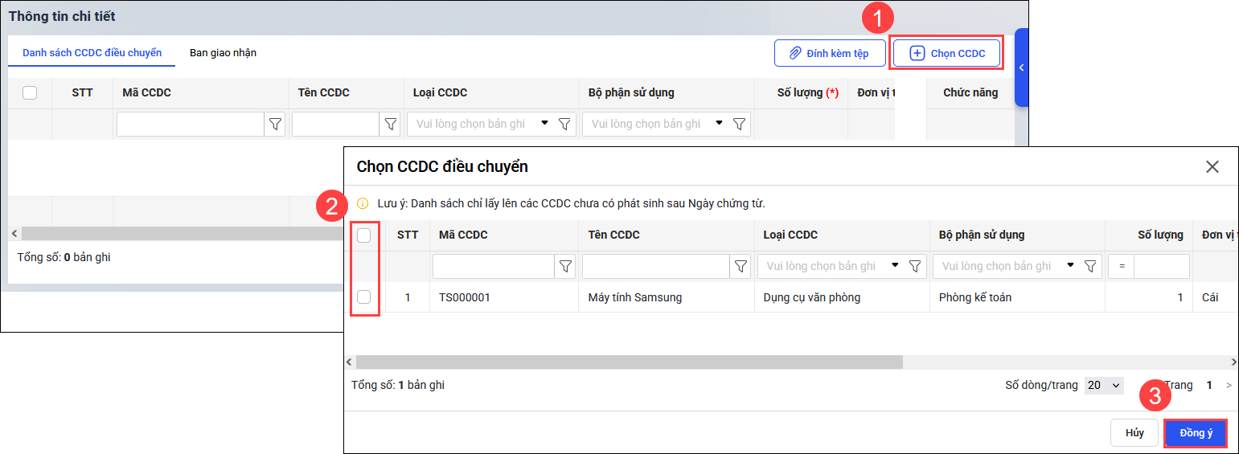The width and height of the screenshot is (1239, 454).
Task: Open Bộ phận sử dụng dropdown in dialog
Action: point(1069,266)
